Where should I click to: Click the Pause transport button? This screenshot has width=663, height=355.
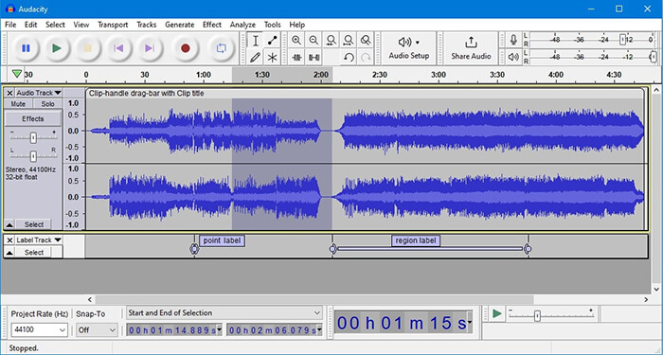pyautogui.click(x=26, y=48)
